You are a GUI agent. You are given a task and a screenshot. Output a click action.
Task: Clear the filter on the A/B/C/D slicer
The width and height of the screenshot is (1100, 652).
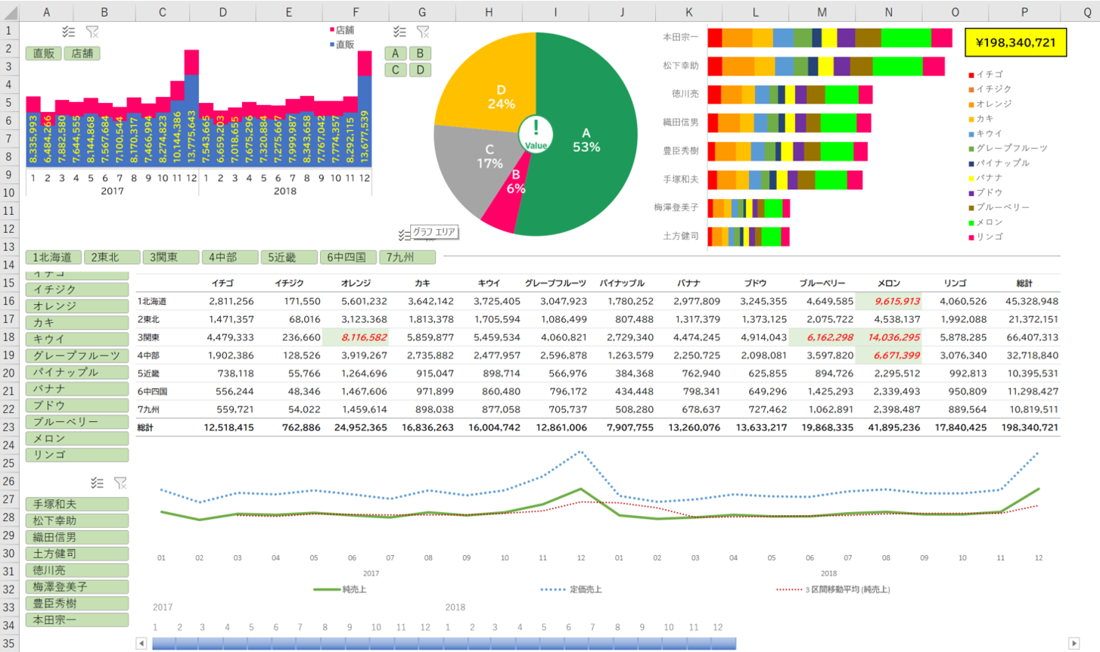pos(423,32)
